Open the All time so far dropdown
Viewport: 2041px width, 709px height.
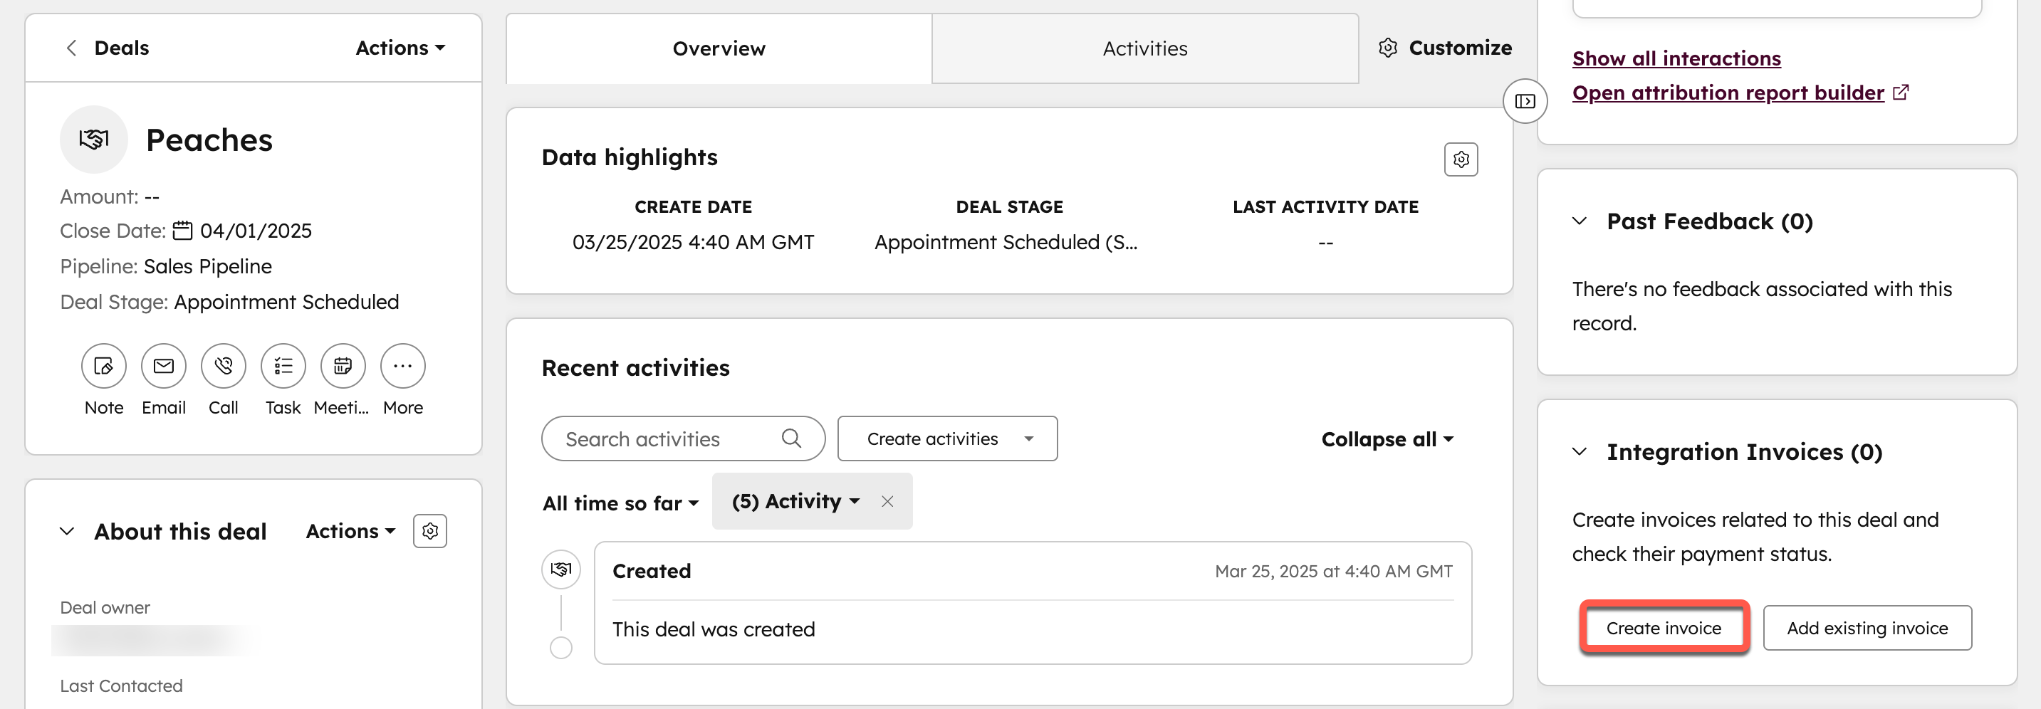click(620, 503)
